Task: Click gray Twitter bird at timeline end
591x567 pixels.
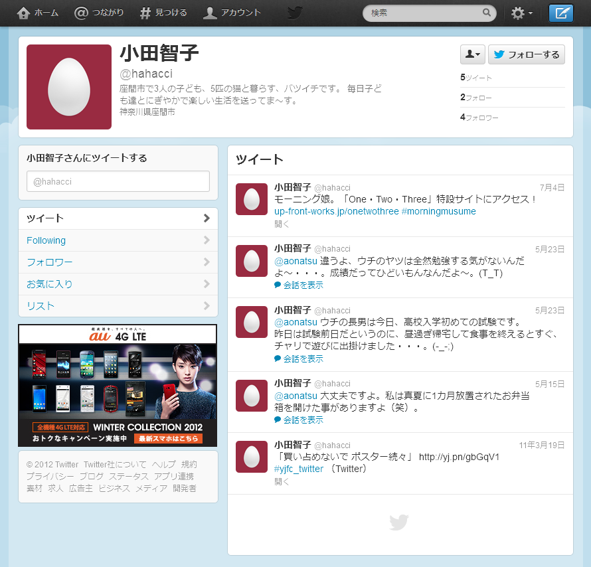Action: (x=399, y=522)
